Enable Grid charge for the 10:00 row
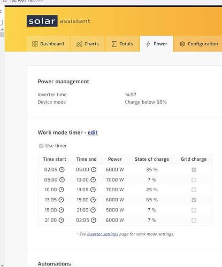This screenshot has width=222, height=267. tap(194, 190)
